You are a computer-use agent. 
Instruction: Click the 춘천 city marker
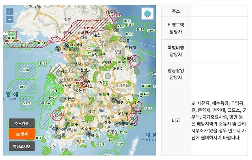[92, 35]
